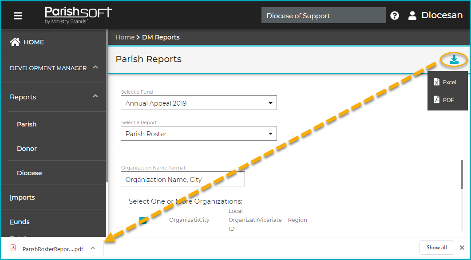Click the home house icon in sidebar
The image size is (471, 260).
pyautogui.click(x=15, y=42)
